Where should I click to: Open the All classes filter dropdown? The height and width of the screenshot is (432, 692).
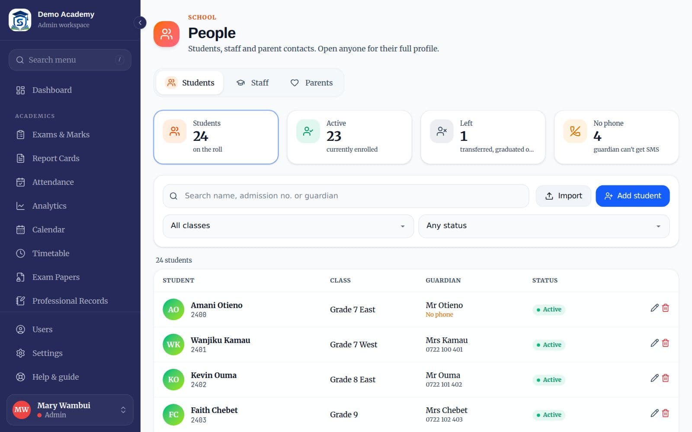288,226
